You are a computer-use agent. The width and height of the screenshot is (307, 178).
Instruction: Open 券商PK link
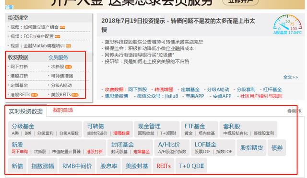click(x=294, y=111)
